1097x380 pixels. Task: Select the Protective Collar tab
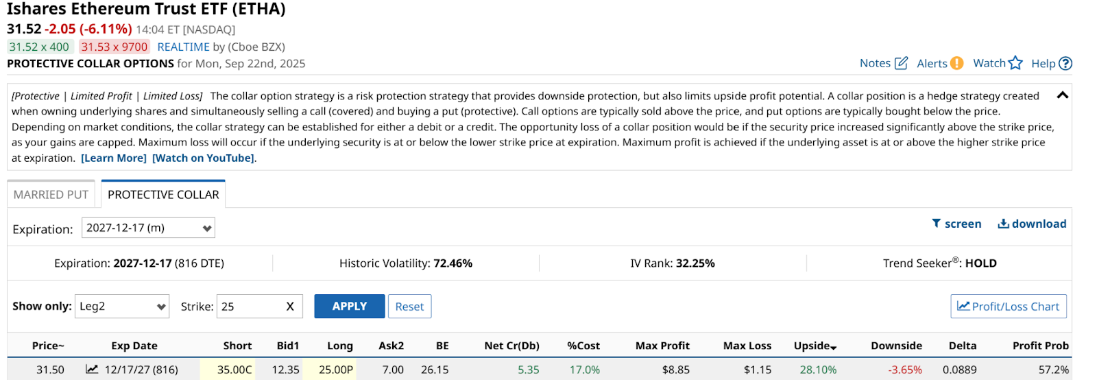tap(163, 195)
